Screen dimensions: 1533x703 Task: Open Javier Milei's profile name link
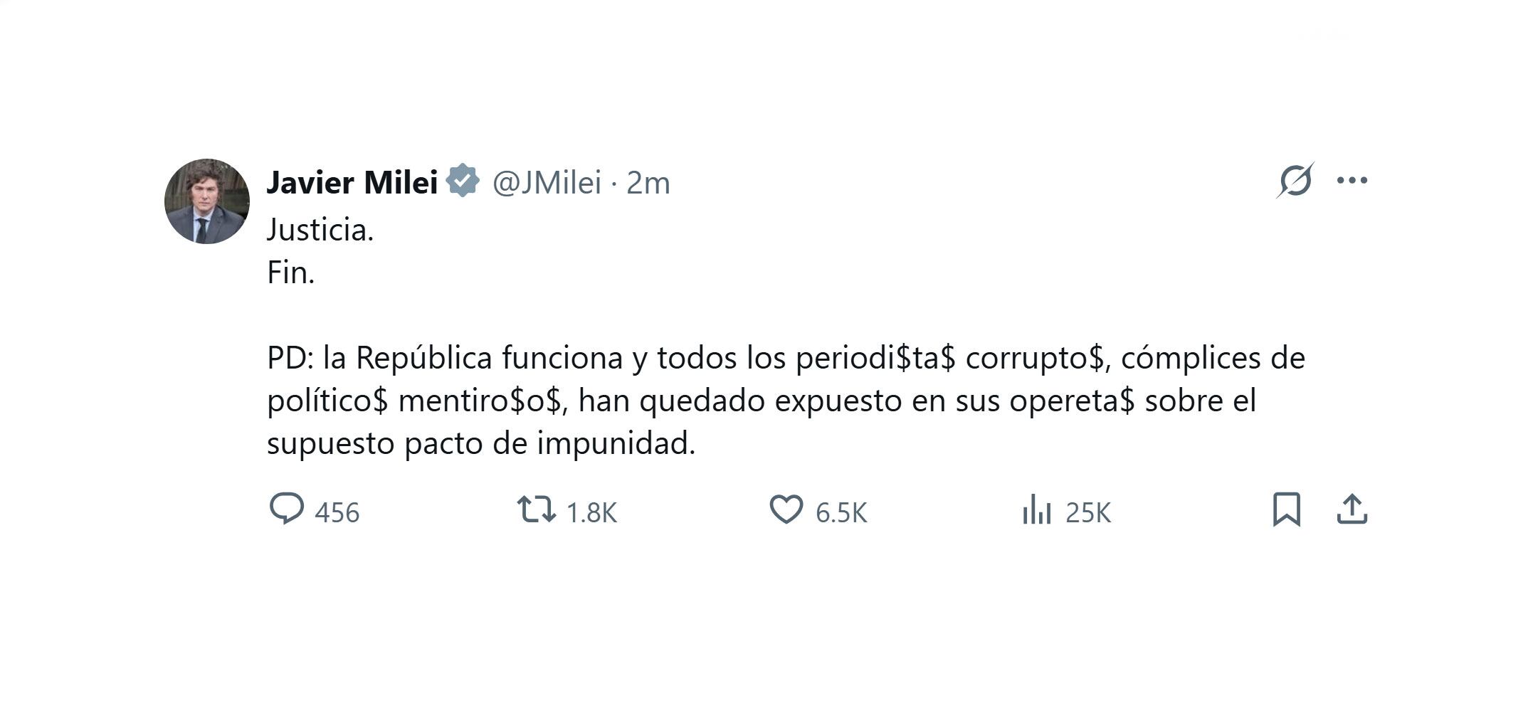[350, 182]
